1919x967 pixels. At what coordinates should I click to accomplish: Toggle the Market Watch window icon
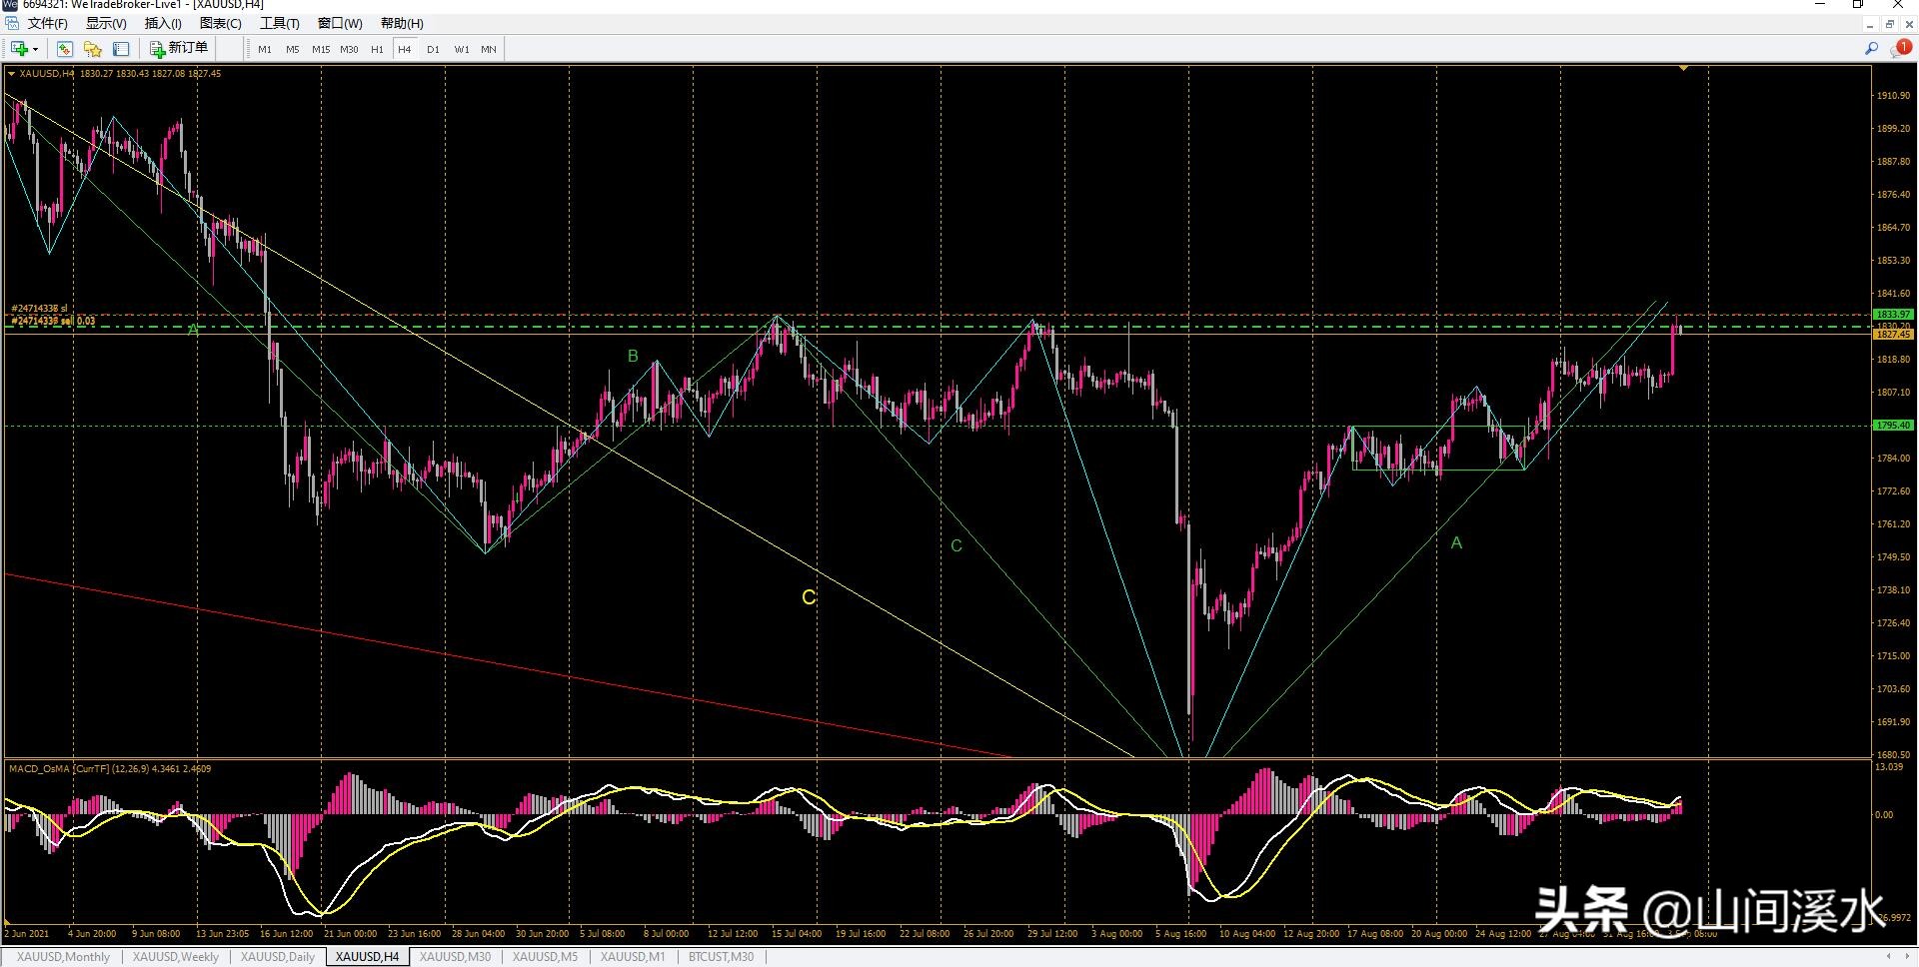pos(65,49)
